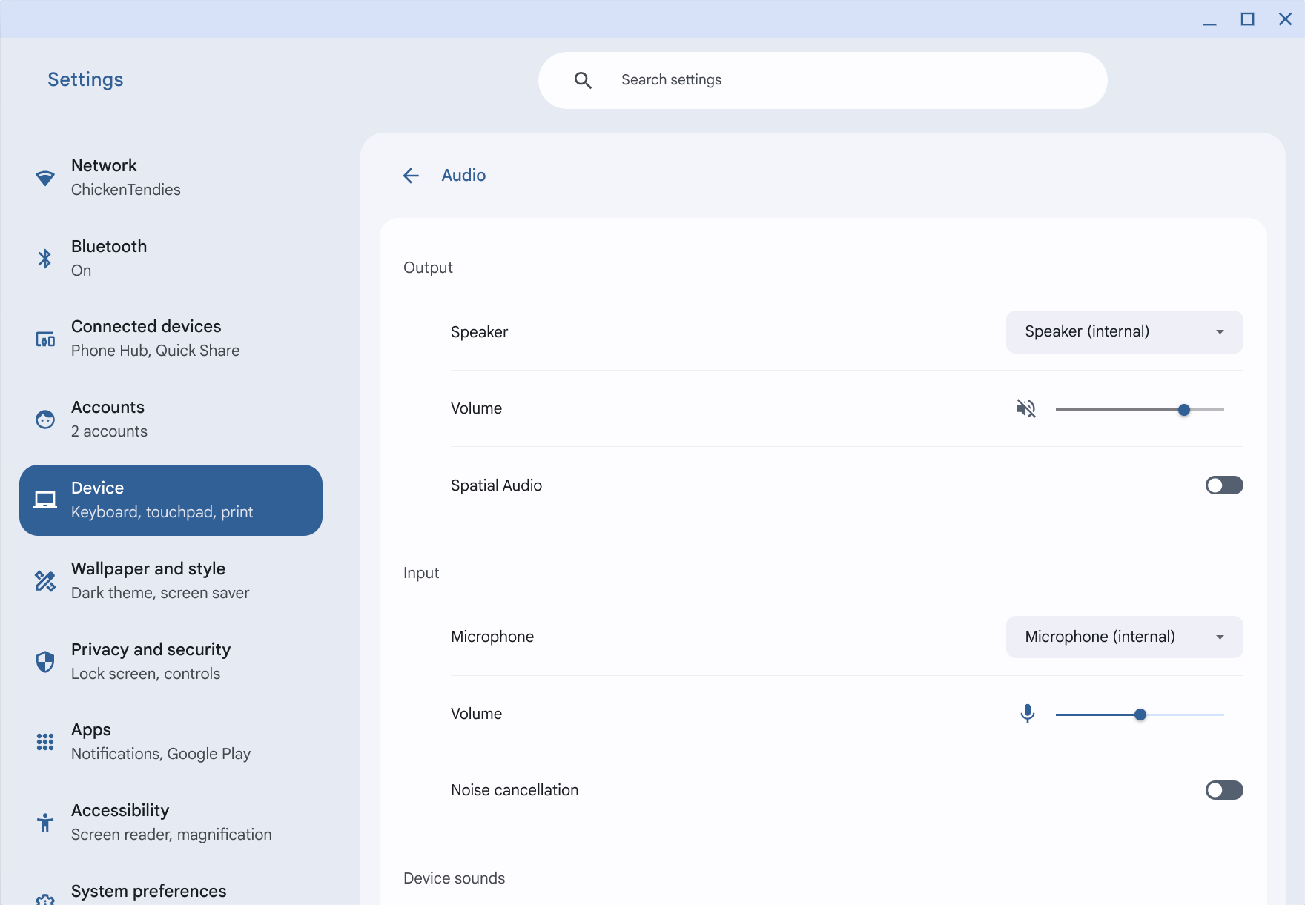Open System preferences in sidebar
Screen dimensions: 1305x905
[148, 892]
